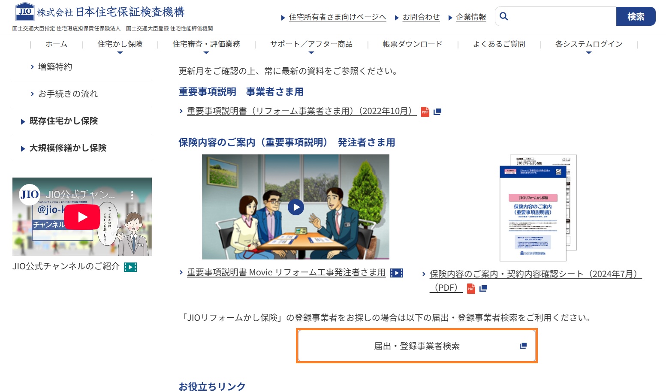This screenshot has width=666, height=392.
Task: Open PDF icon for 重要事項説明書 2022年10月
Action: point(425,112)
